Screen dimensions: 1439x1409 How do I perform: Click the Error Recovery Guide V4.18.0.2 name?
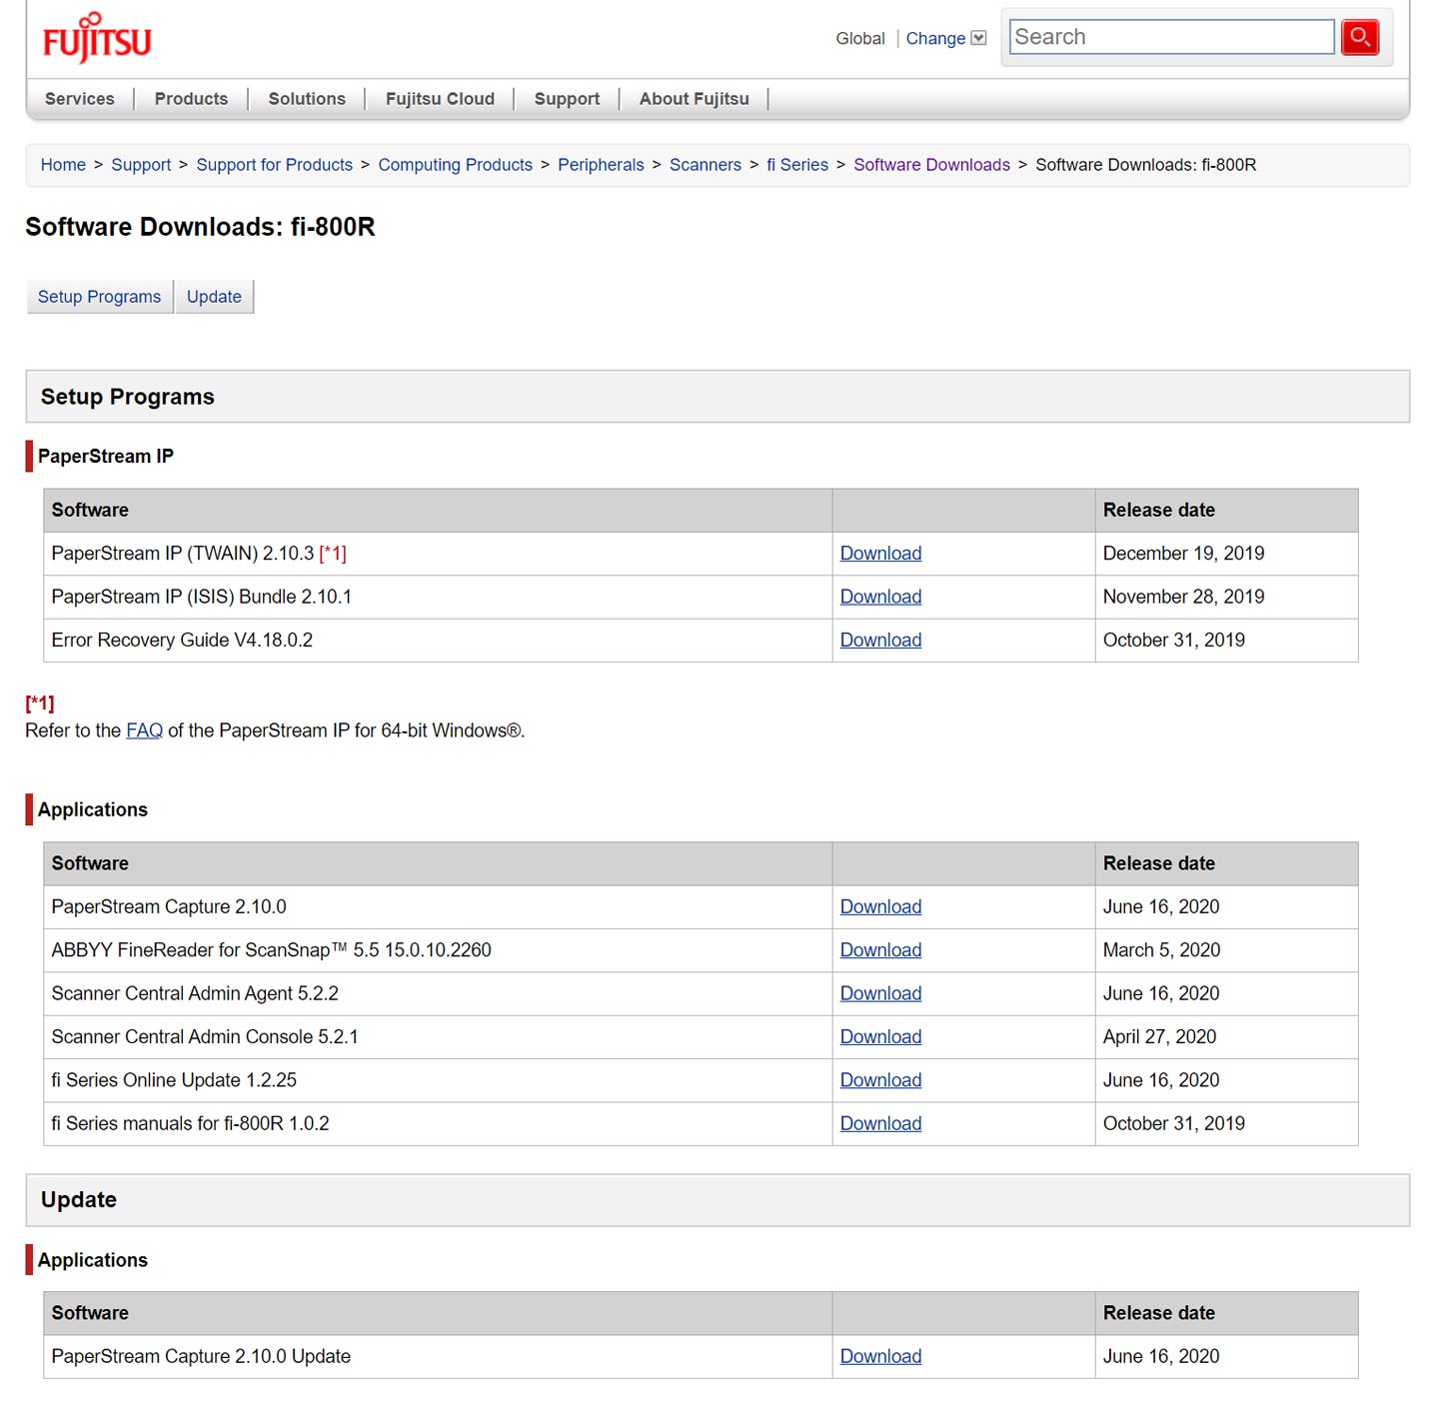click(182, 641)
